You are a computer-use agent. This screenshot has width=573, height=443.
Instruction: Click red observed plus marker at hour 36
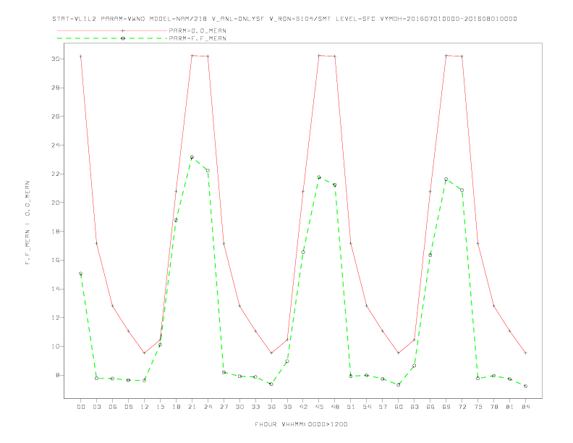[x=271, y=353]
